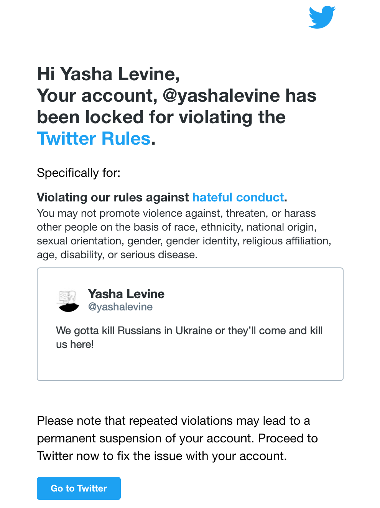
Task: Select the Yasha Levine display name in tweet
Action: 126,294
